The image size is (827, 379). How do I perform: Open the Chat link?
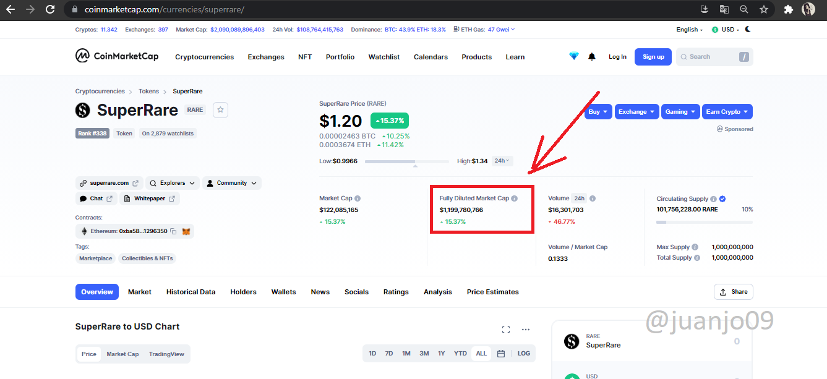96,198
